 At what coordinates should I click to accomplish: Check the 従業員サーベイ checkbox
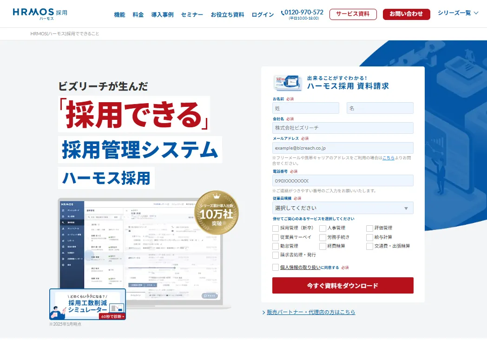276,237
